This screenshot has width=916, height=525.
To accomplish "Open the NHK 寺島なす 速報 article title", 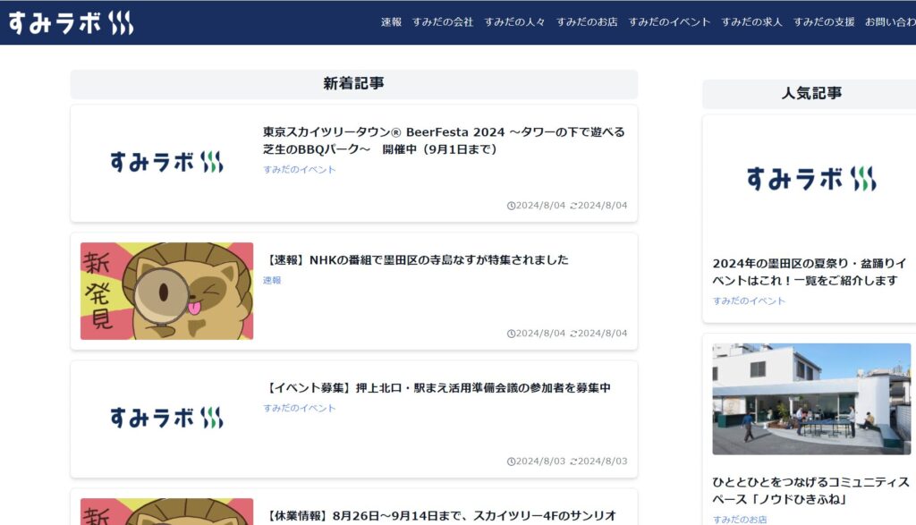I will click(417, 260).
